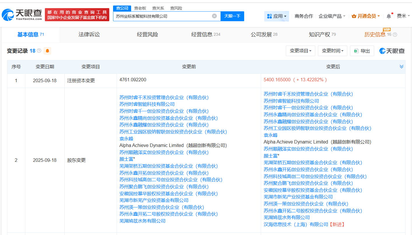Open 企业级产品 dropdown menu
This screenshot has width=412, height=235.
click(332, 16)
